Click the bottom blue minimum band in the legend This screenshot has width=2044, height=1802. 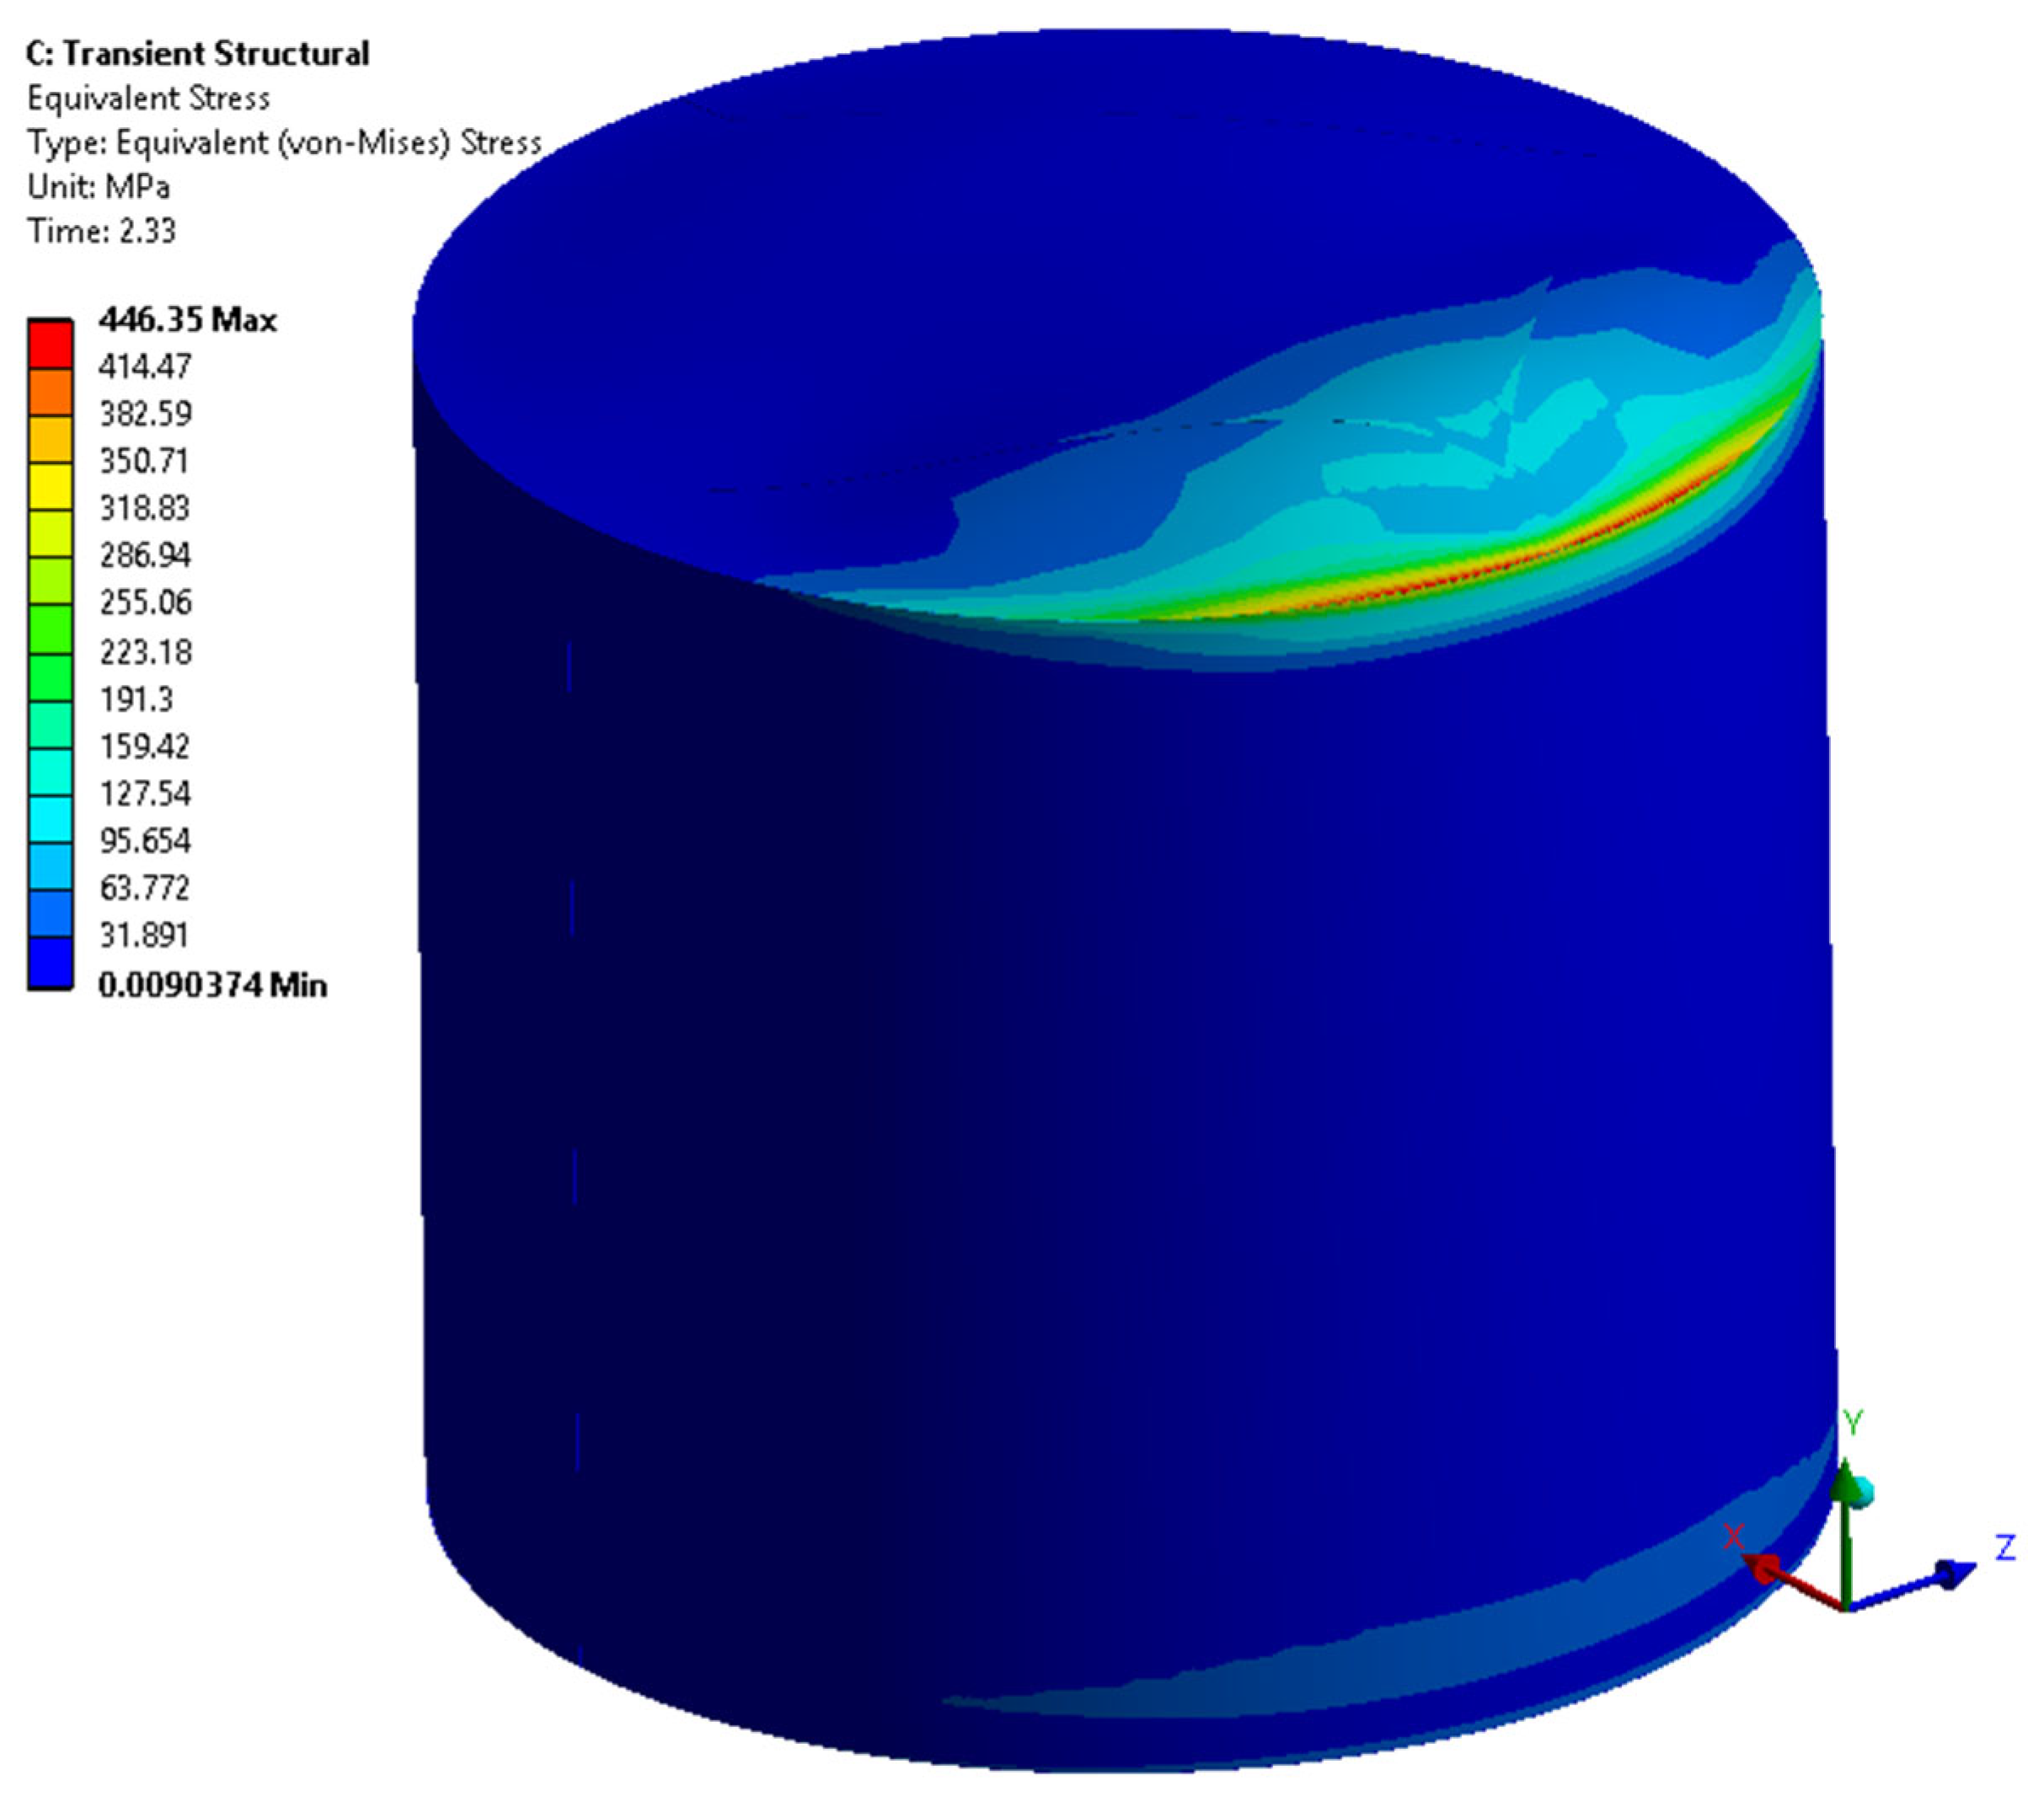(50, 962)
